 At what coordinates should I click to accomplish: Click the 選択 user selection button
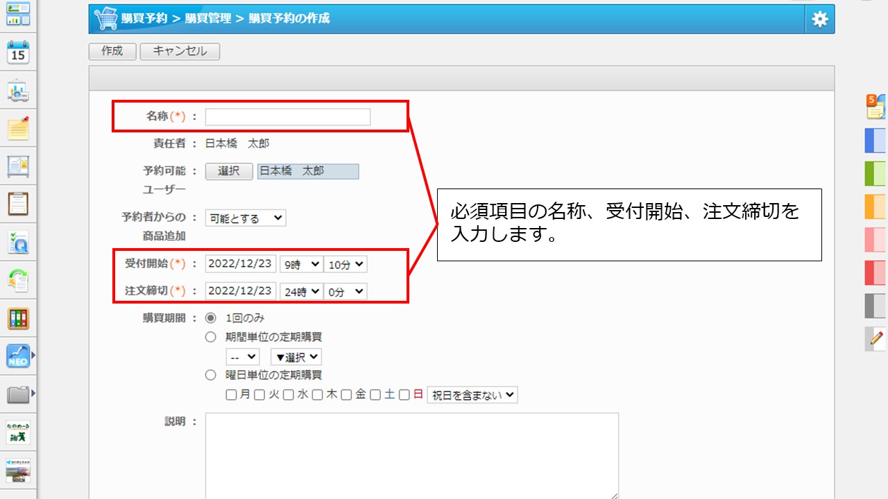pyautogui.click(x=229, y=171)
